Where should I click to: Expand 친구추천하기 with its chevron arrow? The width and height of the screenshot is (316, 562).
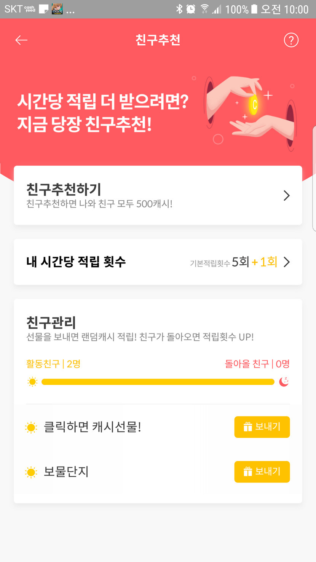pyautogui.click(x=287, y=196)
